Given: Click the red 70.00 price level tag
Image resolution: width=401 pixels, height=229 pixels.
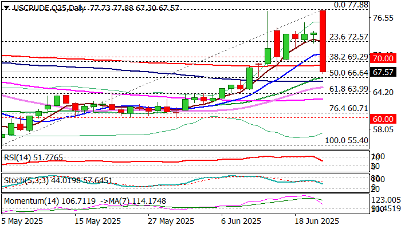Looking at the screenshot, I should pyautogui.click(x=382, y=58).
